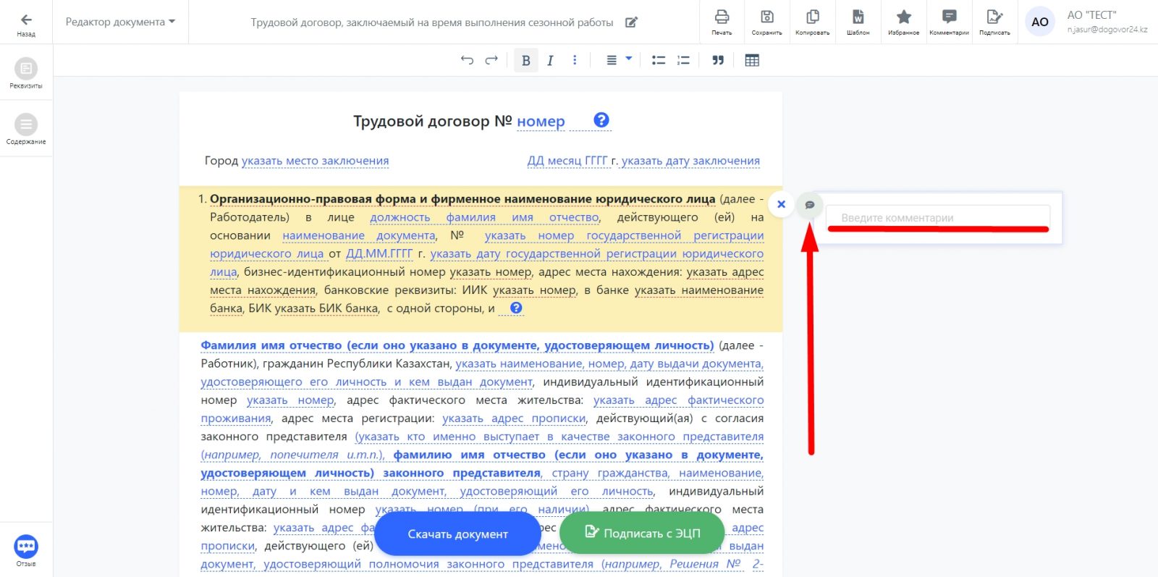The image size is (1158, 577).
Task: Open the text alignment dropdown
Action: click(619, 60)
